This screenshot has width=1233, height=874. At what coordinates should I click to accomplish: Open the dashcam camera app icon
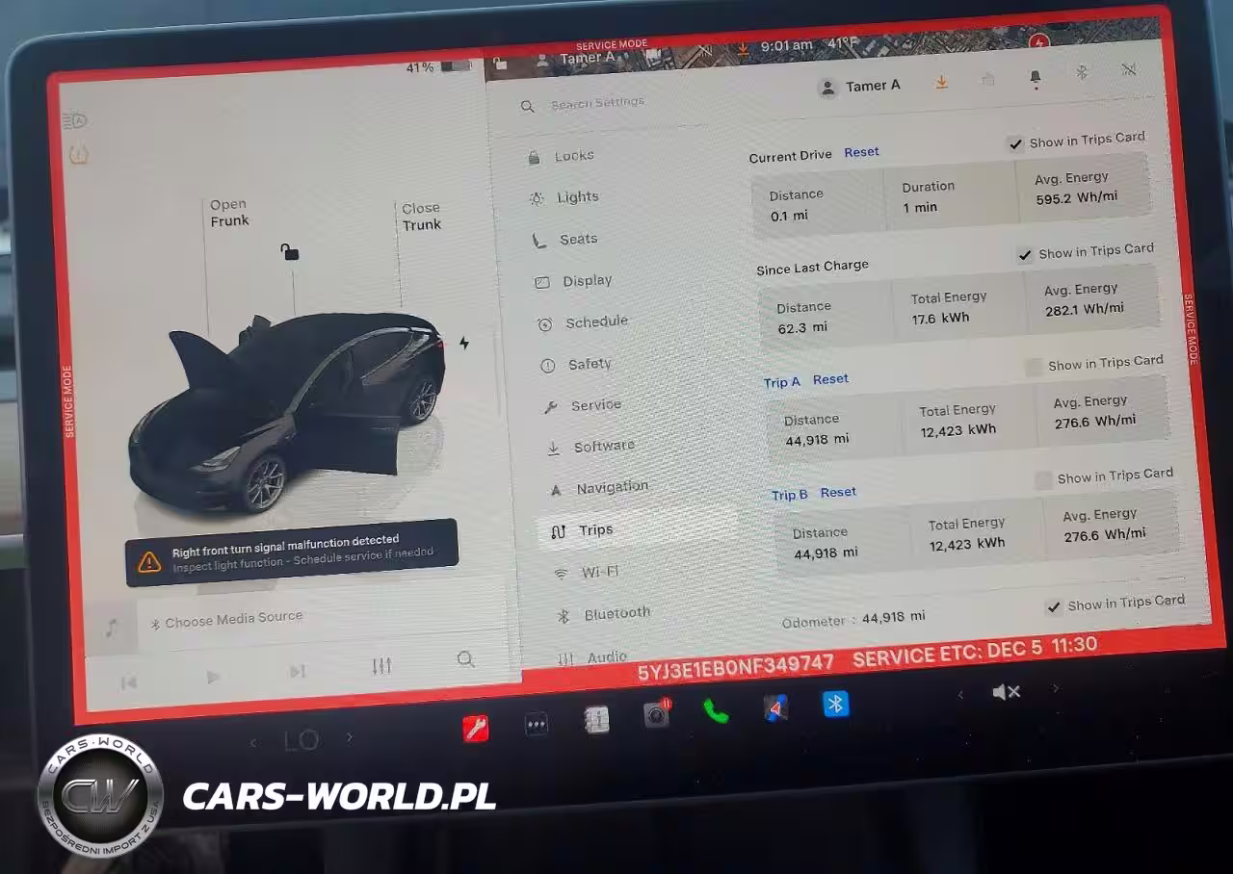[x=657, y=715]
